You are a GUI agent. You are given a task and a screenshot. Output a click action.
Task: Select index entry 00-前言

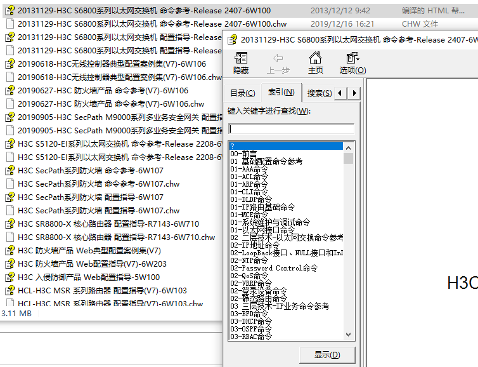pyautogui.click(x=243, y=154)
